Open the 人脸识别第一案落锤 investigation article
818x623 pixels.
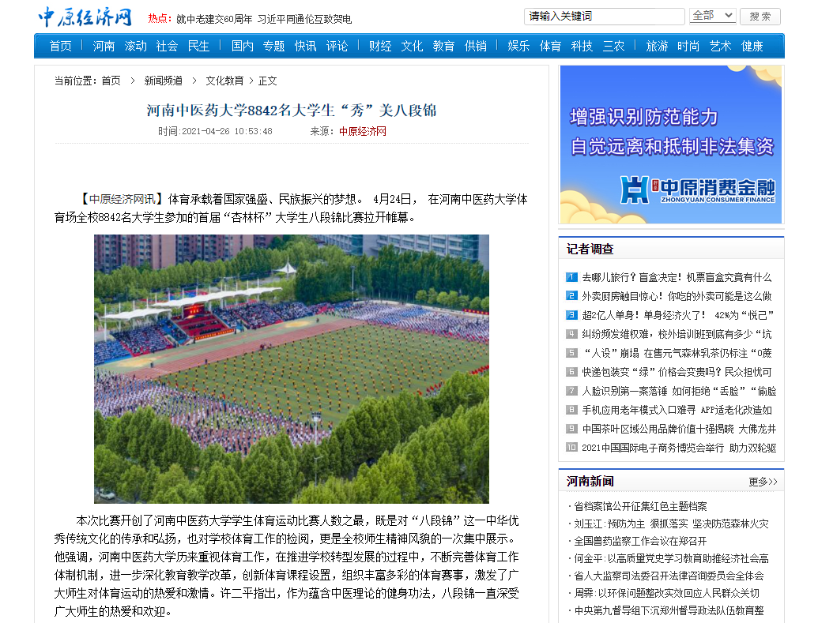tap(679, 391)
